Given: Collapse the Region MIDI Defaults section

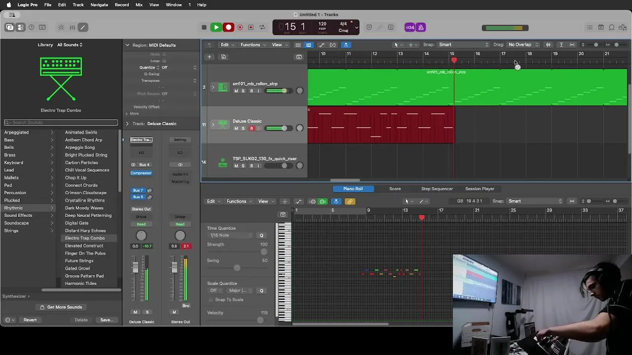Looking at the screenshot, I should click(127, 45).
